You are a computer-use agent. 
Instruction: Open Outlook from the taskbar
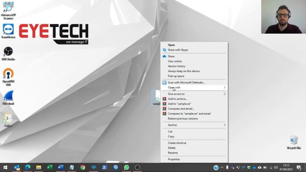click(17, 167)
